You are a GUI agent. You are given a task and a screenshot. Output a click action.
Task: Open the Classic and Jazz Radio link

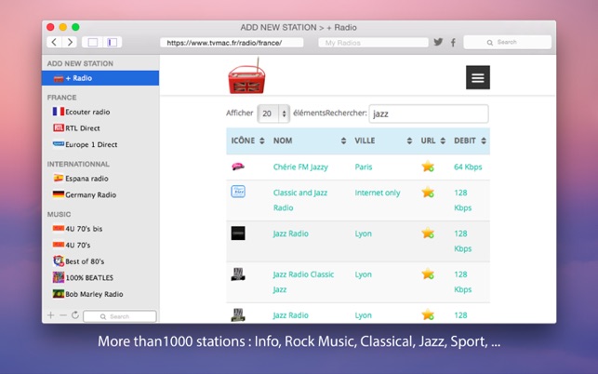click(300, 200)
